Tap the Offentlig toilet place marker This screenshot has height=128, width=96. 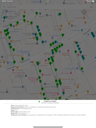pyautogui.click(x=7, y=11)
